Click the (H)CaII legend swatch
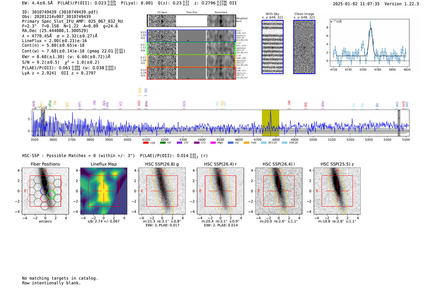Viewport: 441px width, 300px height. [x=284, y=143]
